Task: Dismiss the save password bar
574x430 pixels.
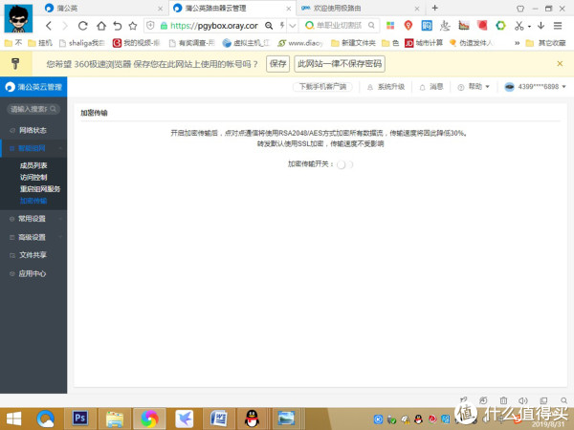Action: click(x=560, y=64)
